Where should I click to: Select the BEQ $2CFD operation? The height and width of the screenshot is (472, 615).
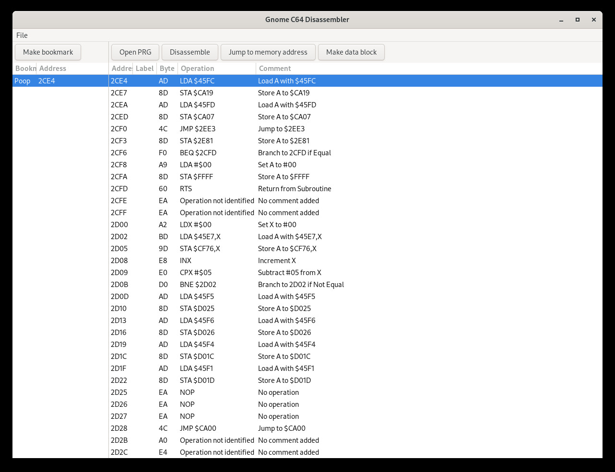[198, 153]
